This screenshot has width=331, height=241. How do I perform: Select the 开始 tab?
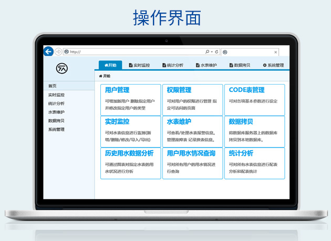click(110, 66)
